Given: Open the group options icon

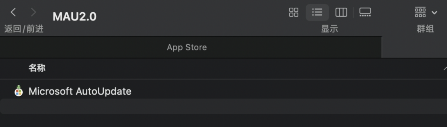Looking at the screenshot, I should click(x=420, y=12).
